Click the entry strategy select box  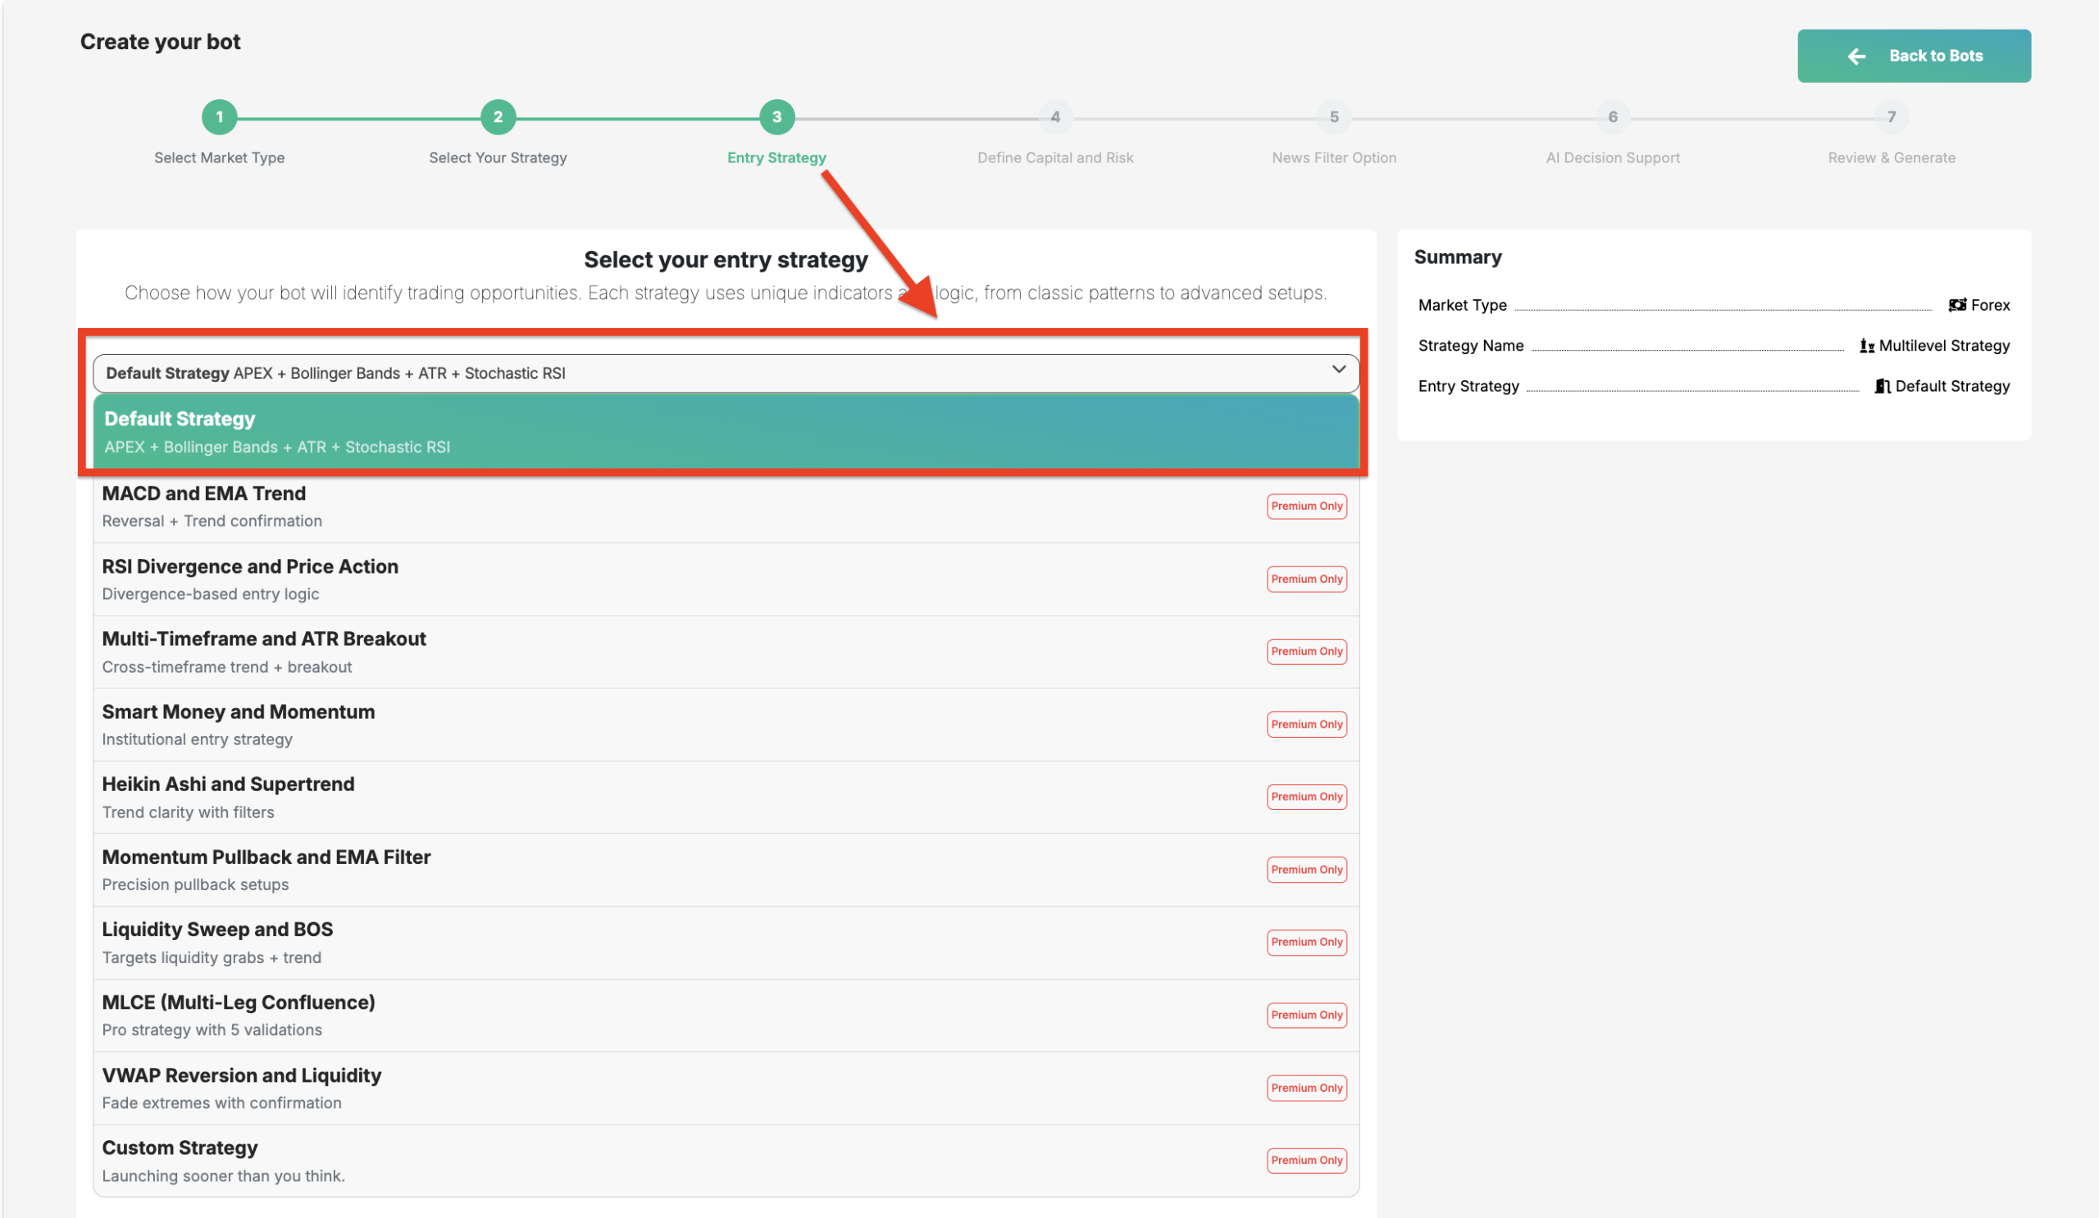[717, 374]
